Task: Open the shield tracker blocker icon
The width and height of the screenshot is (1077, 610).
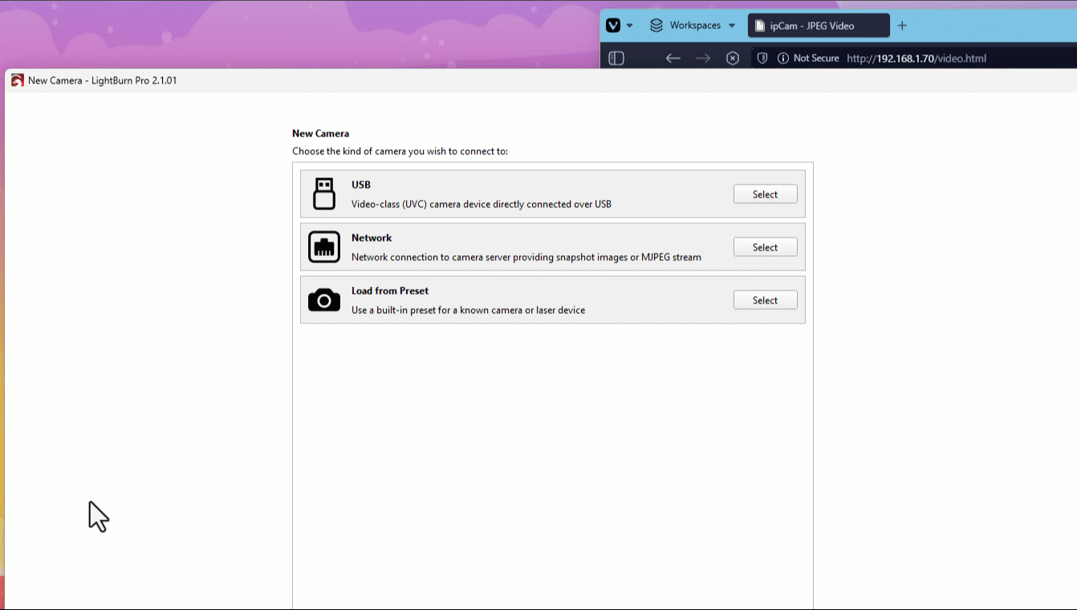Action: (x=762, y=58)
